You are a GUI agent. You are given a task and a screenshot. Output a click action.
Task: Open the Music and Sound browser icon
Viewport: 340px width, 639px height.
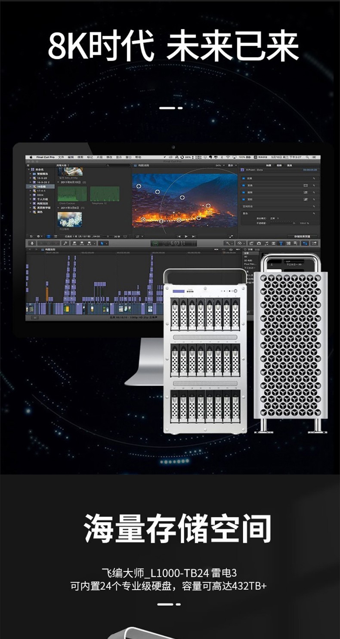(266, 243)
